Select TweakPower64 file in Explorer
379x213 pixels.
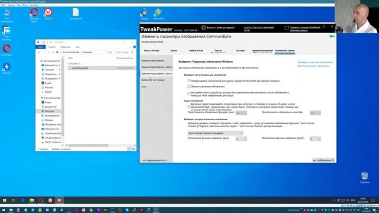pyautogui.click(x=101, y=68)
